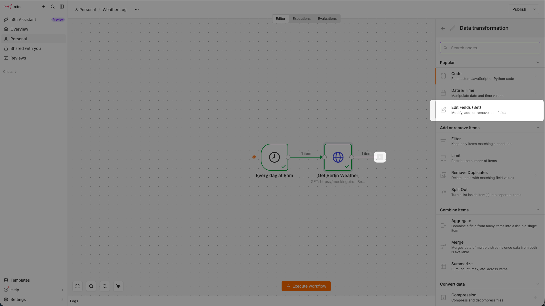545x306 pixels.
Task: Click the orange trigger lightning bolt icon
Action: tap(254, 157)
